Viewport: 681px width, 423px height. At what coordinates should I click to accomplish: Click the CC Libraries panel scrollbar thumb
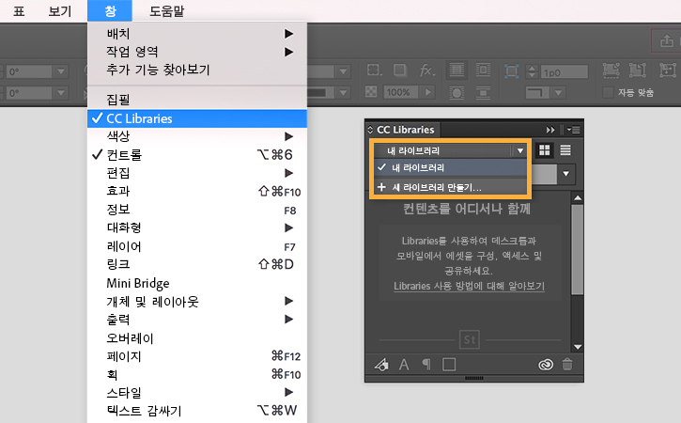tap(577, 249)
